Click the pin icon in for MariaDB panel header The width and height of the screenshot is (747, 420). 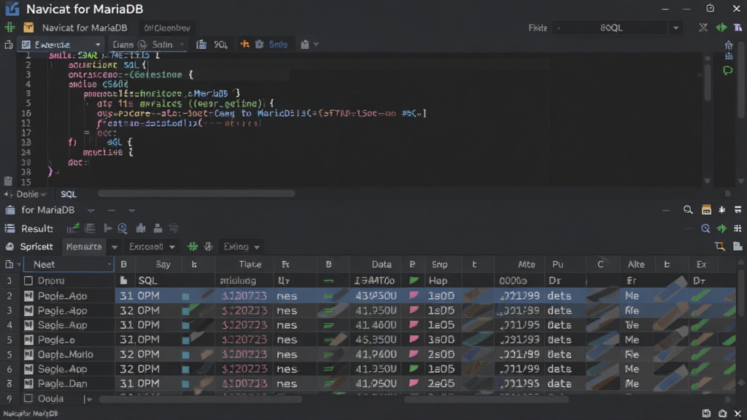tap(722, 210)
